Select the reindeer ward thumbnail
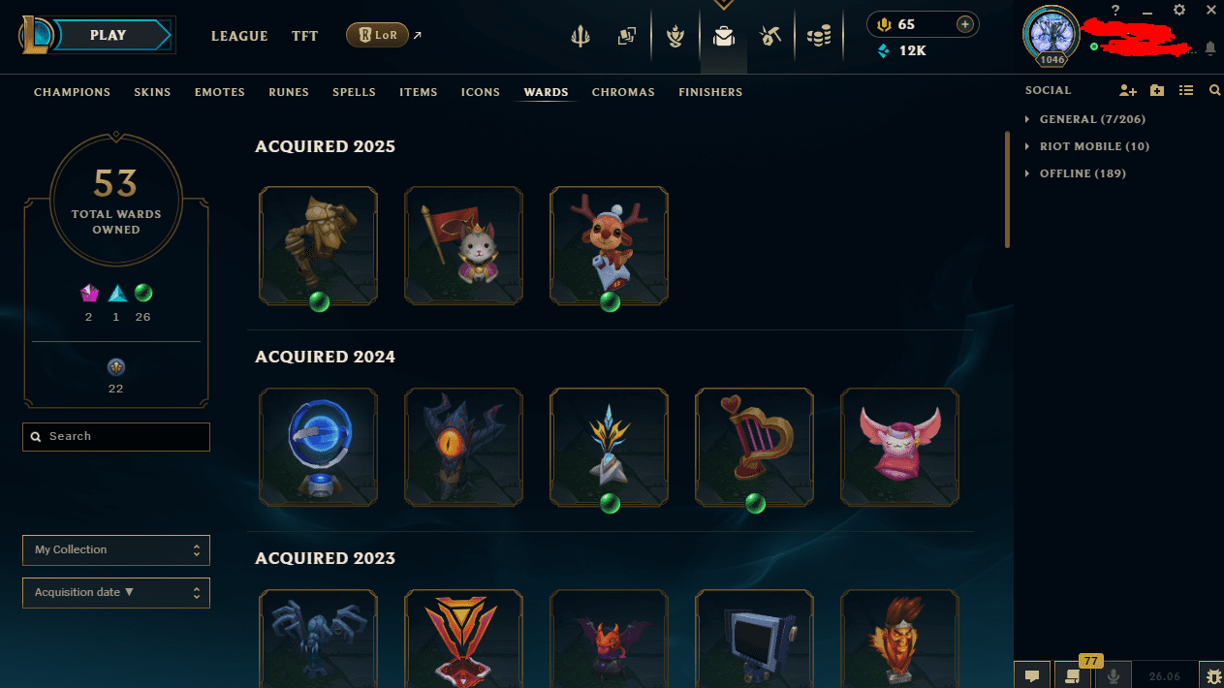Screen dimensions: 1224x688 pyautogui.click(x=609, y=246)
